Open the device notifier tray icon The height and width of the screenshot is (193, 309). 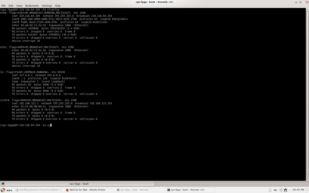[x=285, y=190]
